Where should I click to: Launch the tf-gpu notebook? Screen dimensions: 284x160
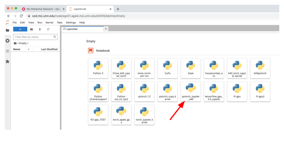point(237,92)
